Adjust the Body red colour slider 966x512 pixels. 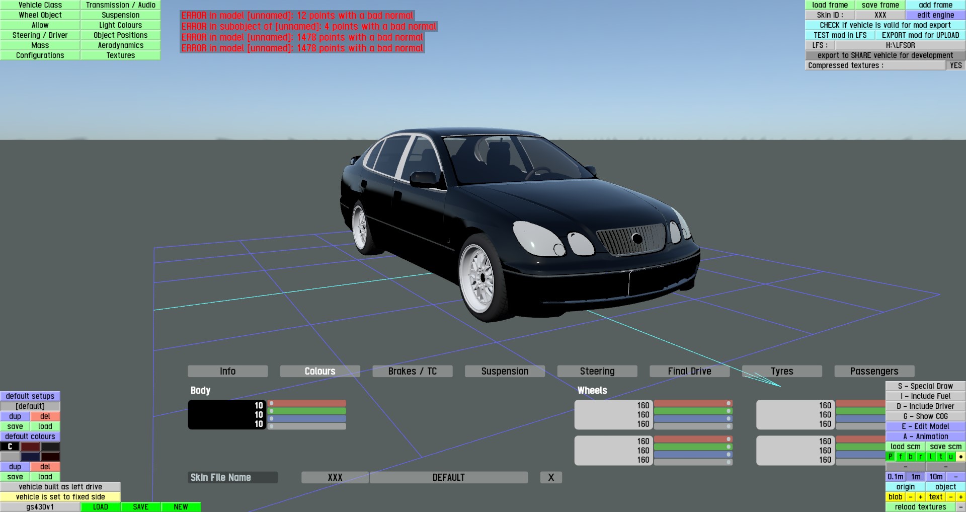tap(307, 403)
